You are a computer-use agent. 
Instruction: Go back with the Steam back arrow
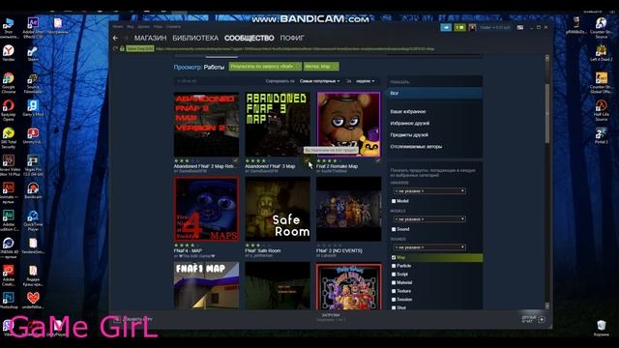[x=115, y=38]
